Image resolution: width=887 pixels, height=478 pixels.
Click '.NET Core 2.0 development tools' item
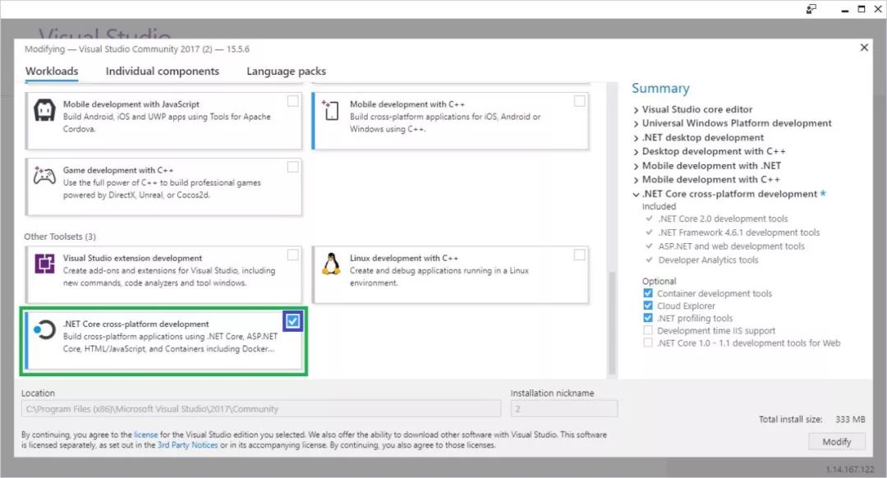pyautogui.click(x=723, y=218)
